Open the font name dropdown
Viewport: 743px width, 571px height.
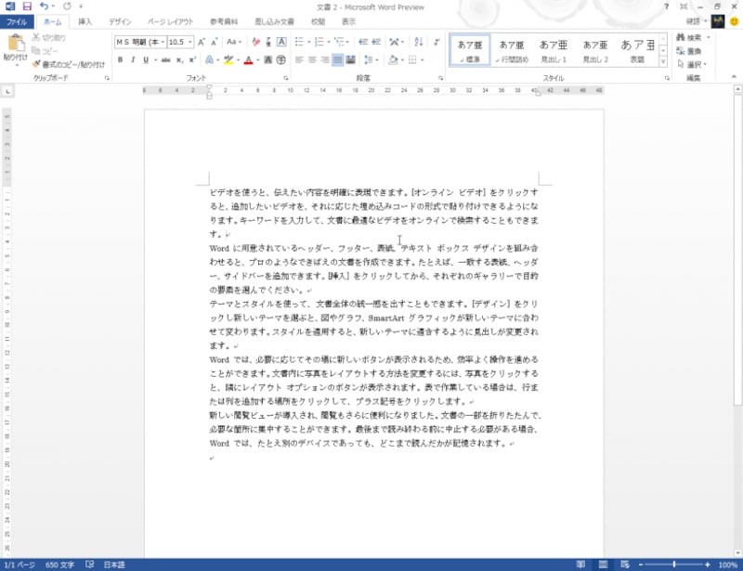pos(161,43)
